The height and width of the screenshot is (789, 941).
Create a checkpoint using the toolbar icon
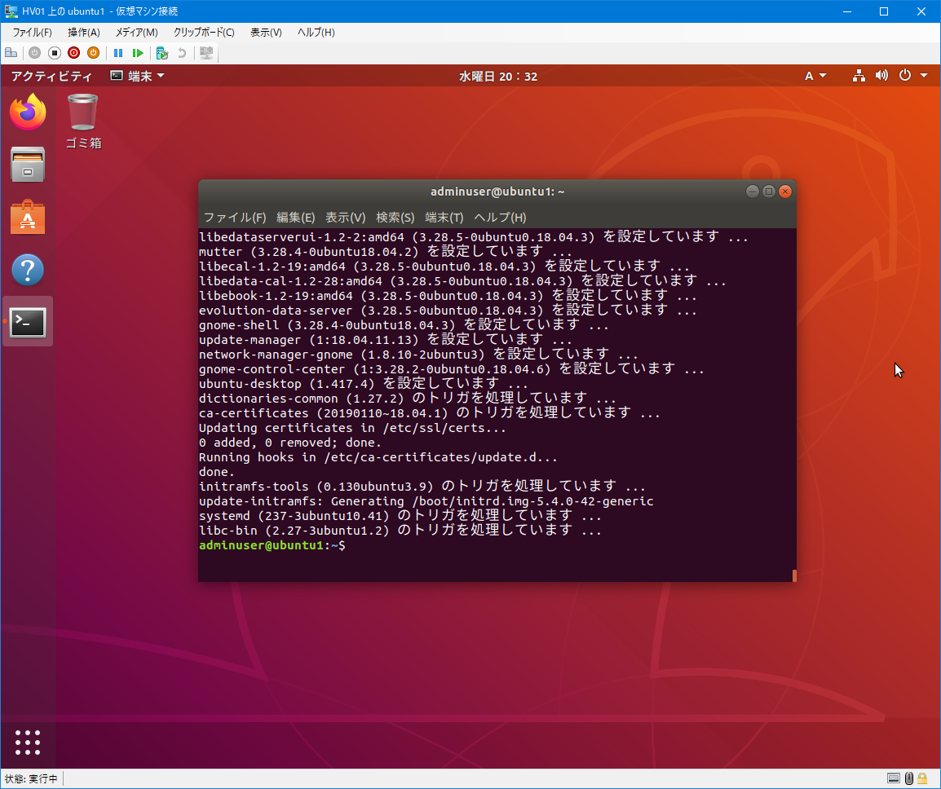[162, 53]
